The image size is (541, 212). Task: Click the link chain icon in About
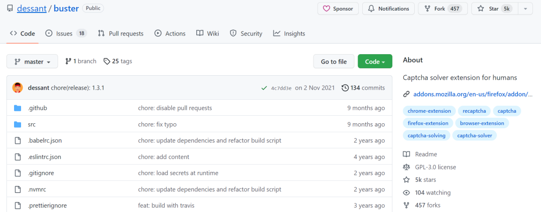(406, 94)
